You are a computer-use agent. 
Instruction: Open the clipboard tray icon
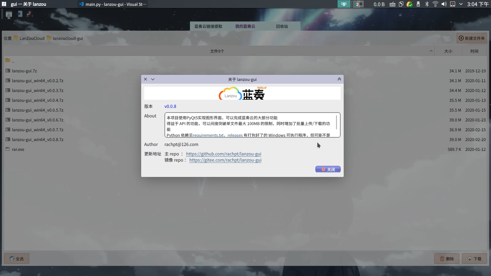[x=401, y=4]
